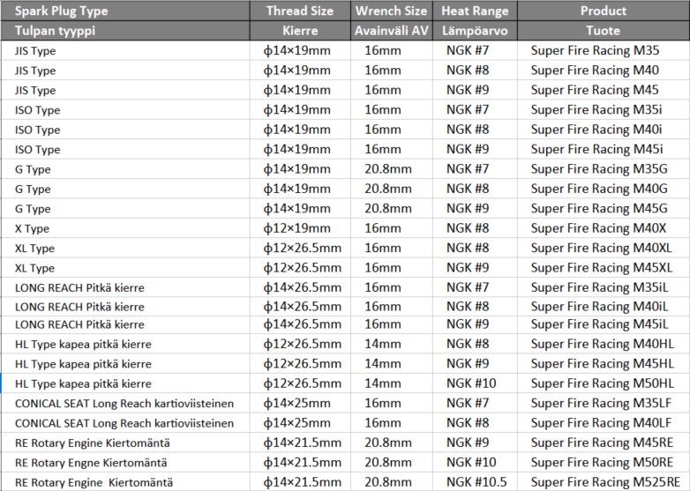The width and height of the screenshot is (690, 491).
Task: Select cell Super Fire Racing M35i
Action: [x=604, y=110]
